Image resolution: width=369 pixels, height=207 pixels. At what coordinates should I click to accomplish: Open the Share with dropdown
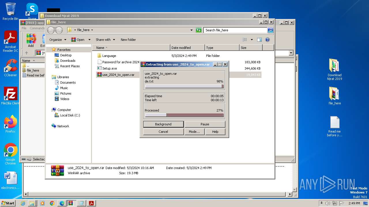click(x=105, y=40)
